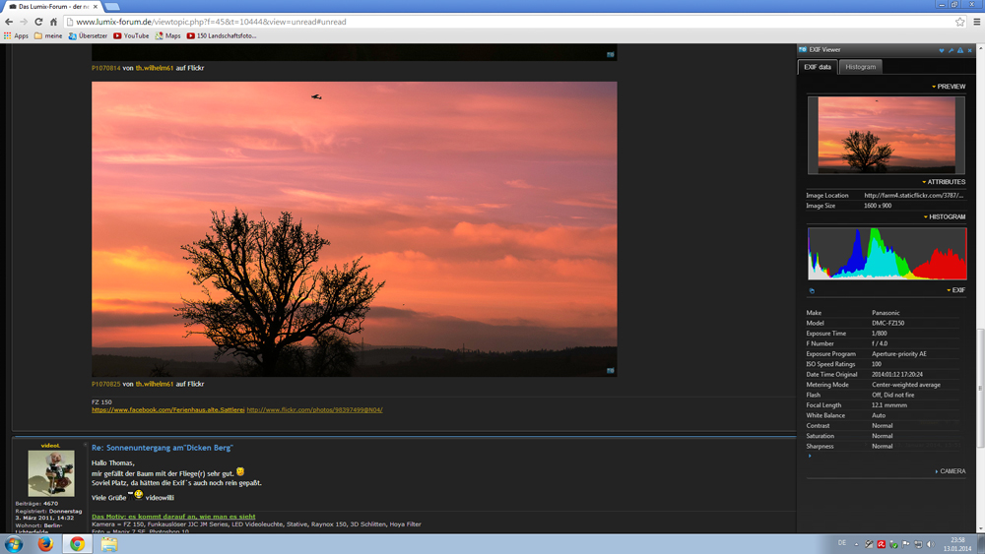This screenshot has width=985, height=554.
Task: Click the '12.1 mmmm' focal length value
Action: coord(888,405)
